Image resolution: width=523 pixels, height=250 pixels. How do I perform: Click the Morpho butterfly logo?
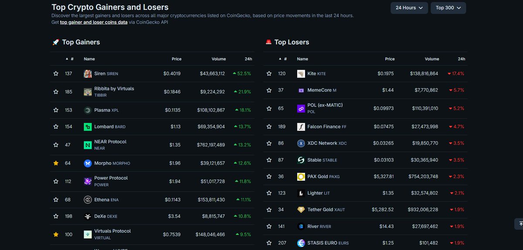click(88, 163)
